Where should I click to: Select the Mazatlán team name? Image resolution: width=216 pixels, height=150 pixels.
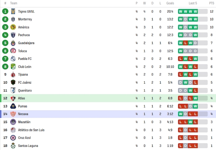(x=24, y=122)
